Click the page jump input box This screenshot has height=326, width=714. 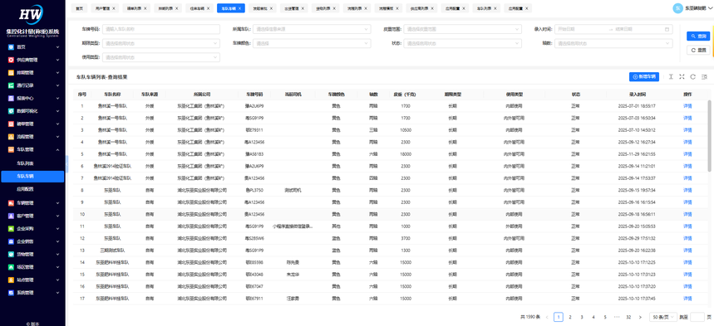(x=697, y=317)
